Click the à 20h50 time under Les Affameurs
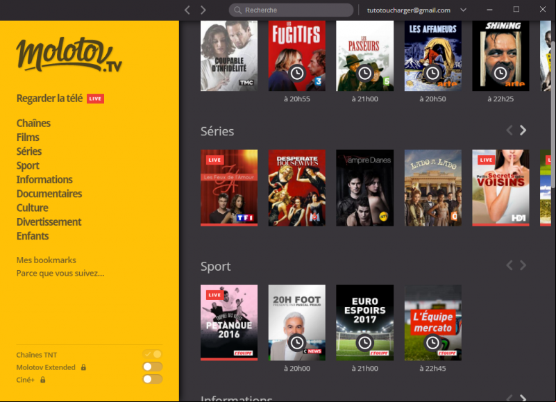Screen dimensions: 556x402 coord(432,99)
